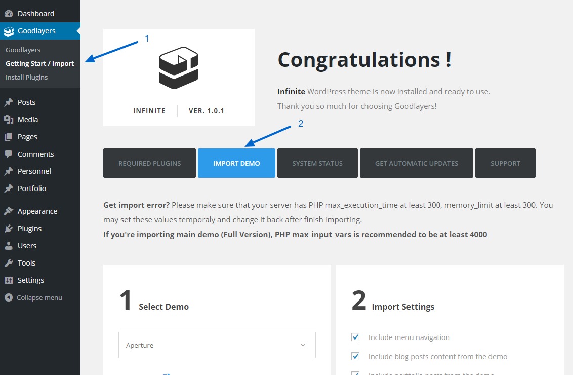Open the Aperture demo dropdown
Image resolution: width=573 pixels, height=375 pixels.
tap(217, 345)
